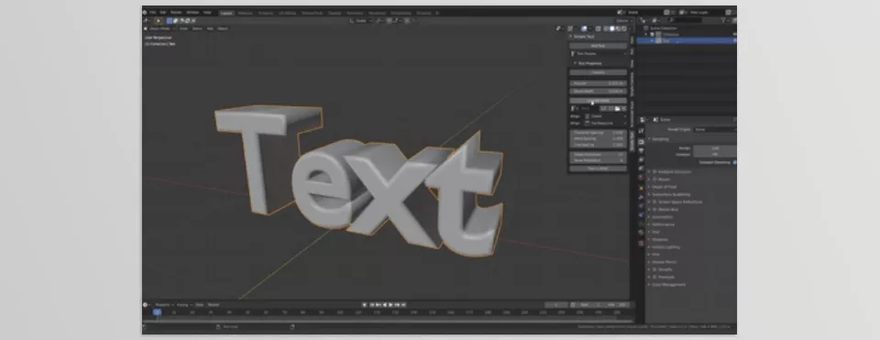Open the Text Presets dropdown

click(599, 53)
